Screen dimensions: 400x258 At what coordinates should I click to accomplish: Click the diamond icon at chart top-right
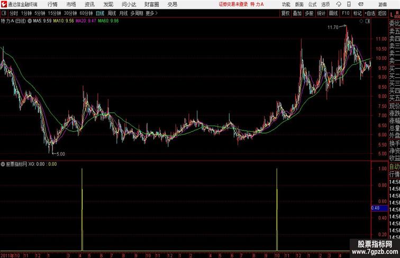(x=361, y=21)
